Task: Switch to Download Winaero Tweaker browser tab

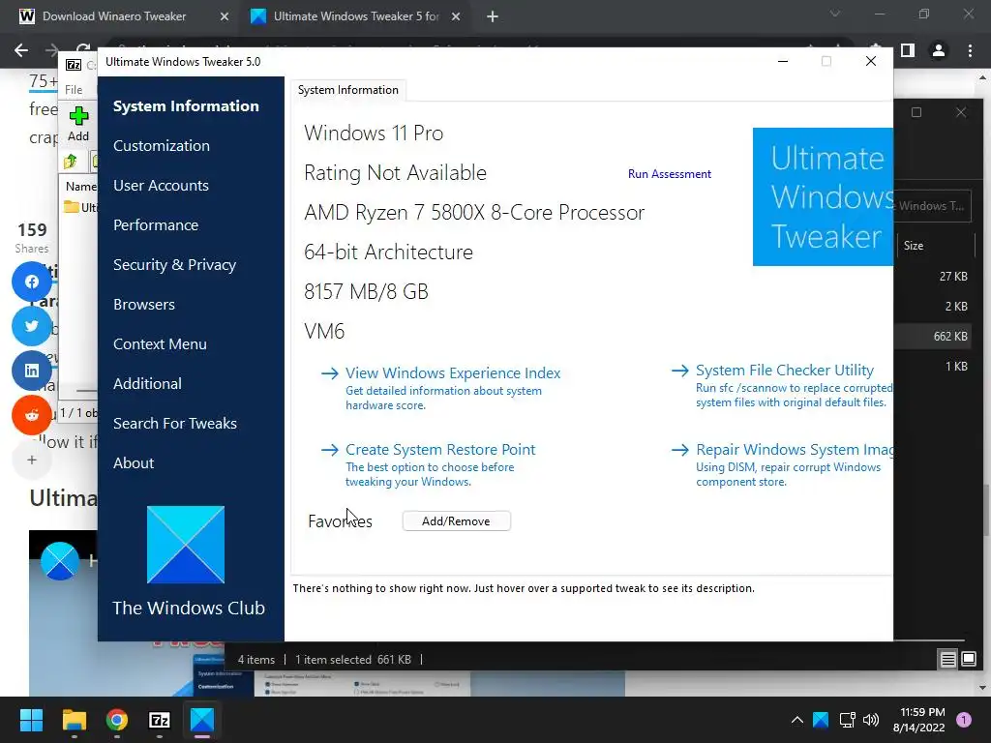Action: click(x=114, y=16)
